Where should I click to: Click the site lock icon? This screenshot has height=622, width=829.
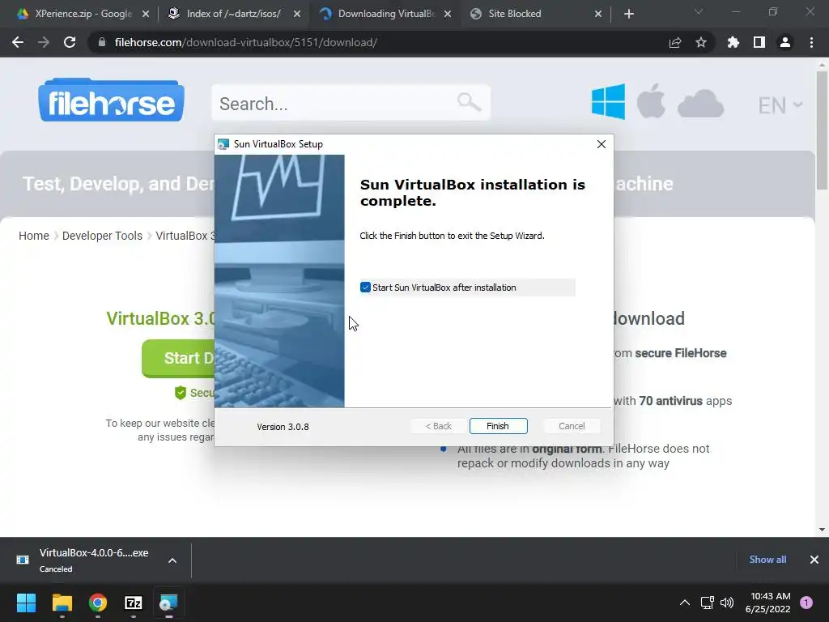point(101,42)
